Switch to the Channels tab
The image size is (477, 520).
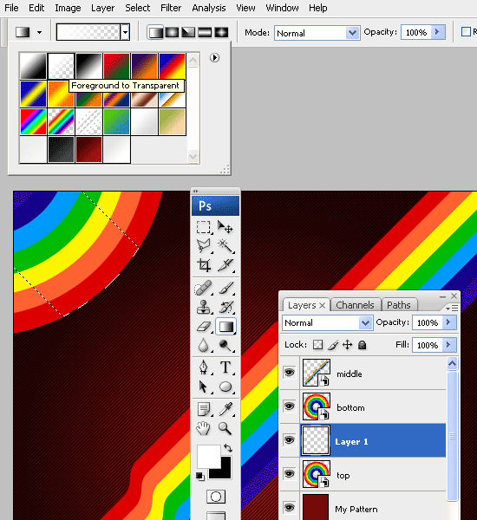(x=355, y=305)
